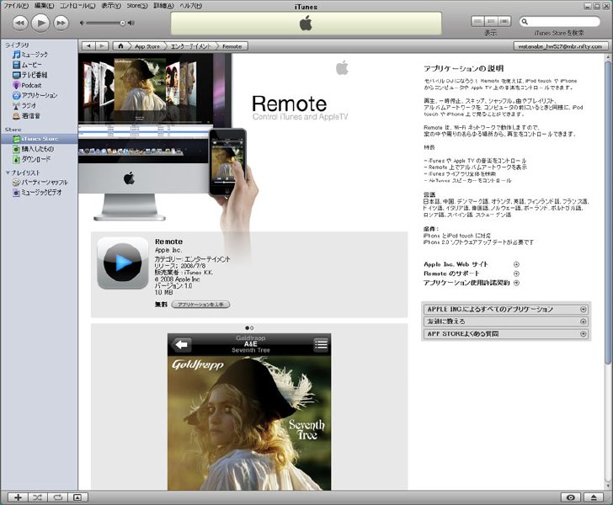This screenshot has width=613, height=505.
Task: Click エンターテイメント breadcrumb
Action: click(x=191, y=46)
